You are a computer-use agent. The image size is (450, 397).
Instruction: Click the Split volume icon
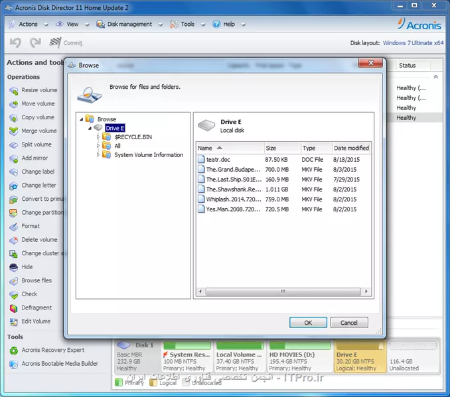(13, 145)
